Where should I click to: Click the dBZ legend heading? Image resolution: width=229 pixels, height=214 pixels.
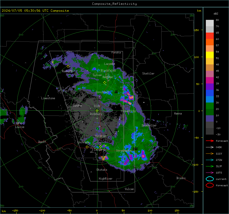coord(216,13)
